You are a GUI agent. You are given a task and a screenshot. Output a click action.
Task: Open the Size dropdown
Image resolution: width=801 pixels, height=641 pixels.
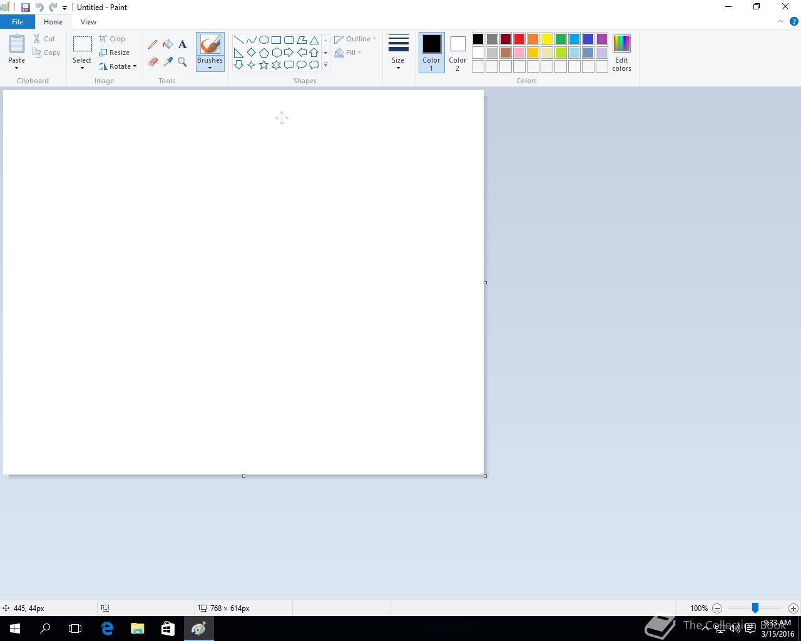click(398, 53)
